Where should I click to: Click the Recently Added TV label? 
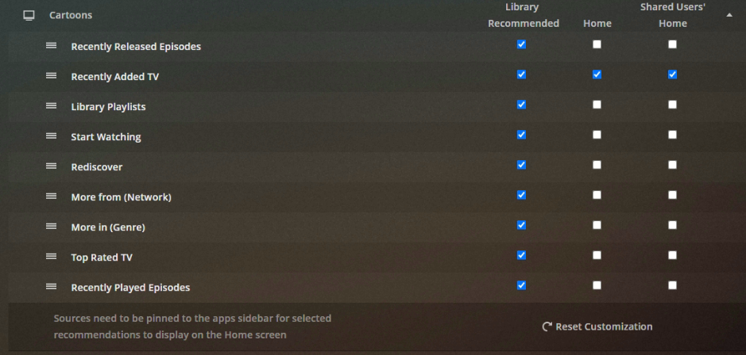click(x=115, y=76)
